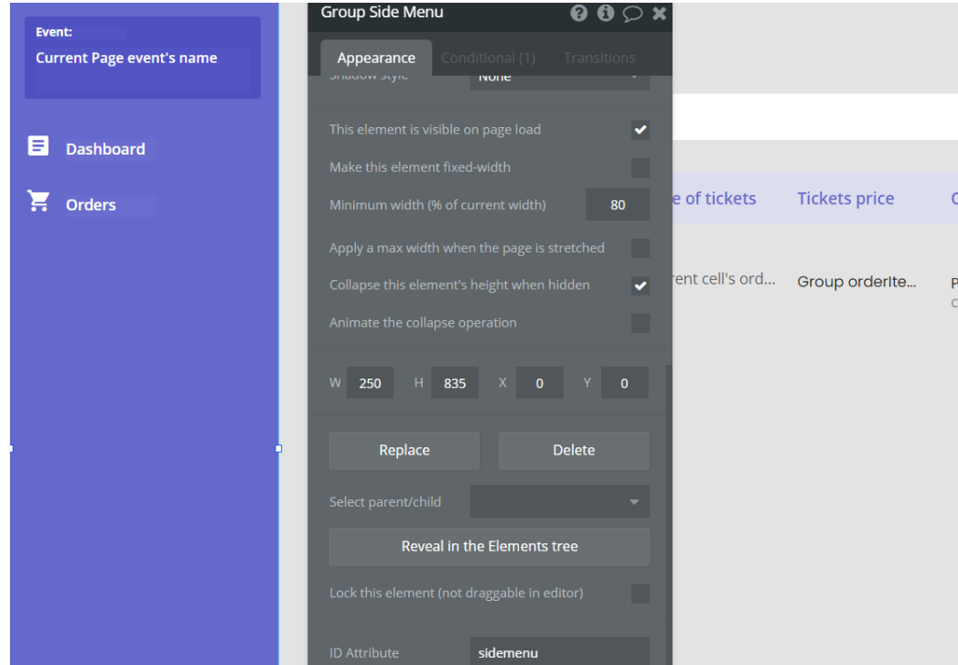
Task: Open the Shadow style dropdown
Action: 560,81
